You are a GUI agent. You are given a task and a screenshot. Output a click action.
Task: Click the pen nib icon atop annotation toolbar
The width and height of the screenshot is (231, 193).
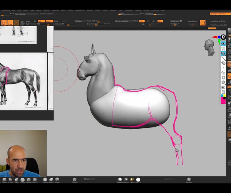point(223,37)
